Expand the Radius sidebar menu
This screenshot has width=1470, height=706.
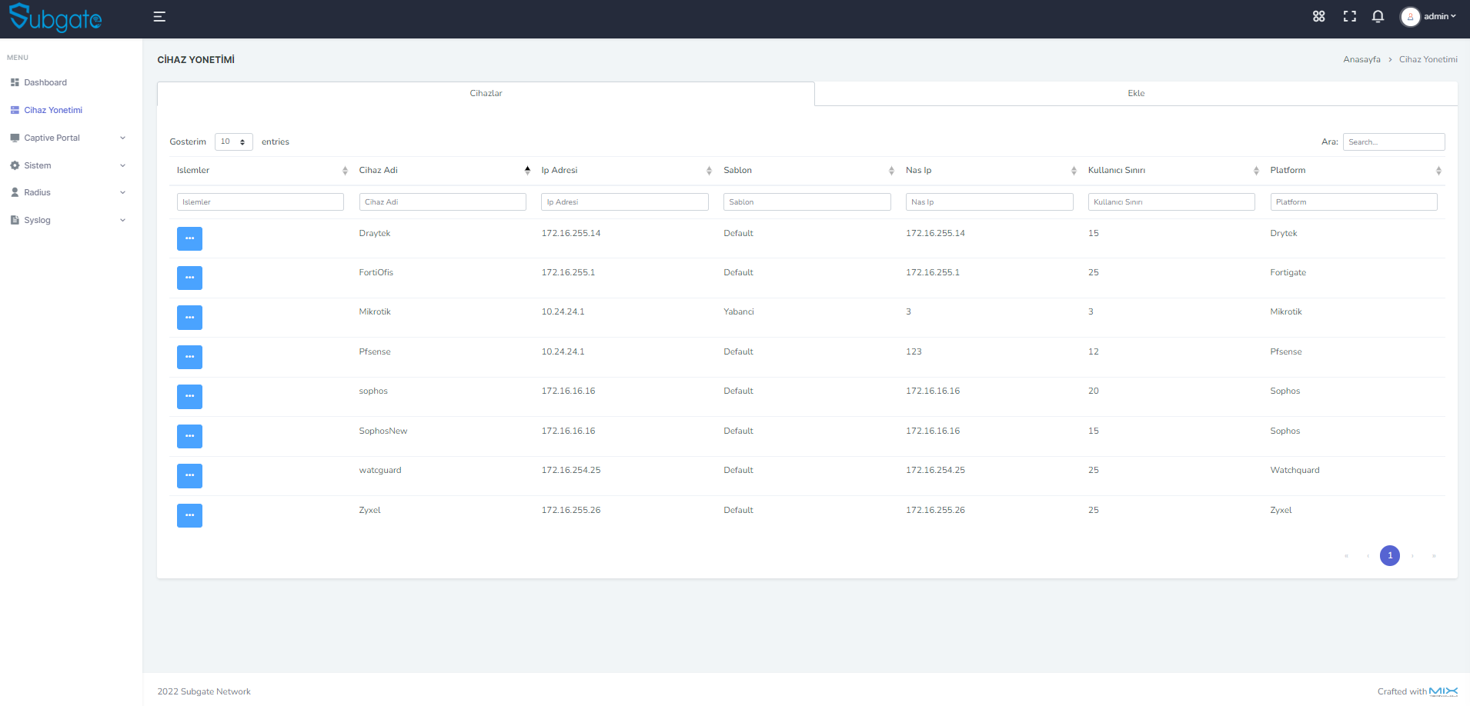[x=68, y=192]
